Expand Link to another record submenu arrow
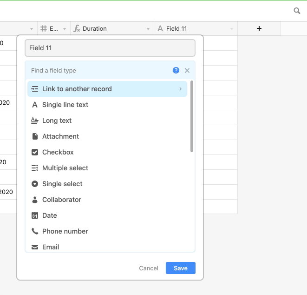The width and height of the screenshot is (307, 295). tap(180, 89)
